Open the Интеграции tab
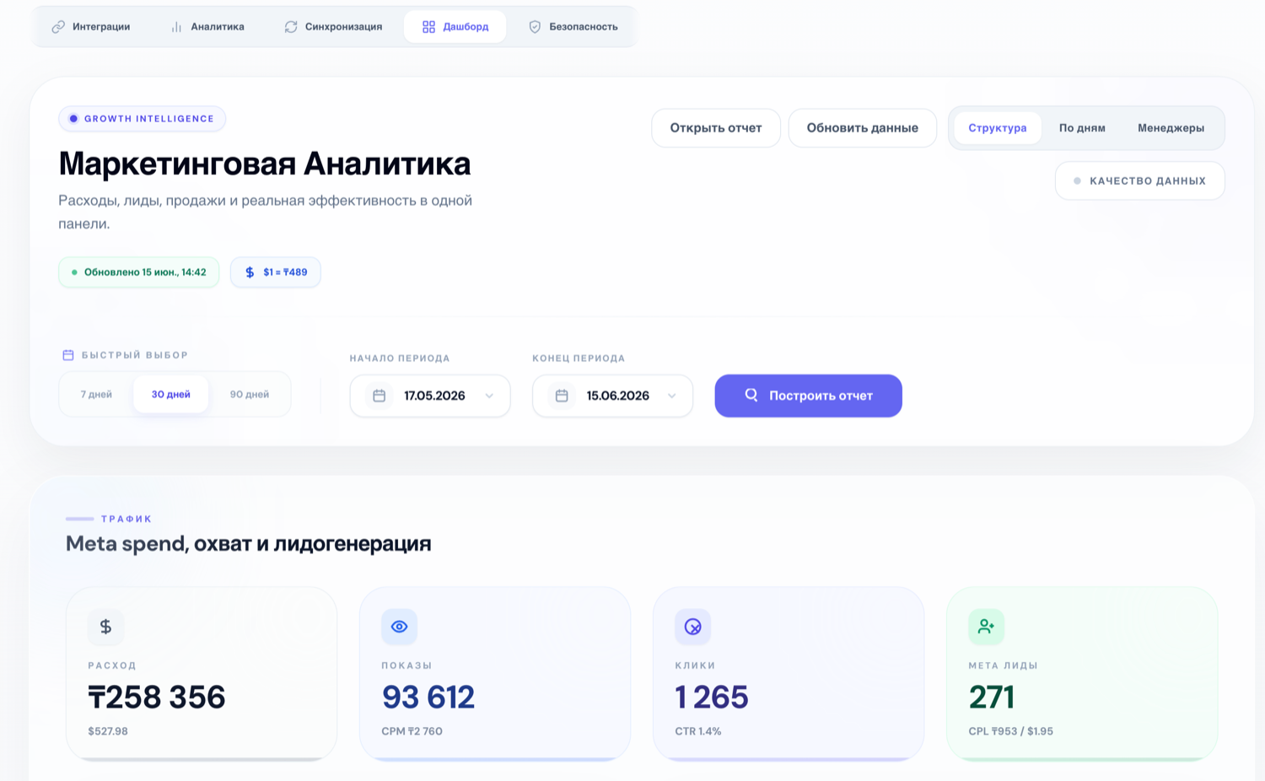 pyautogui.click(x=90, y=27)
